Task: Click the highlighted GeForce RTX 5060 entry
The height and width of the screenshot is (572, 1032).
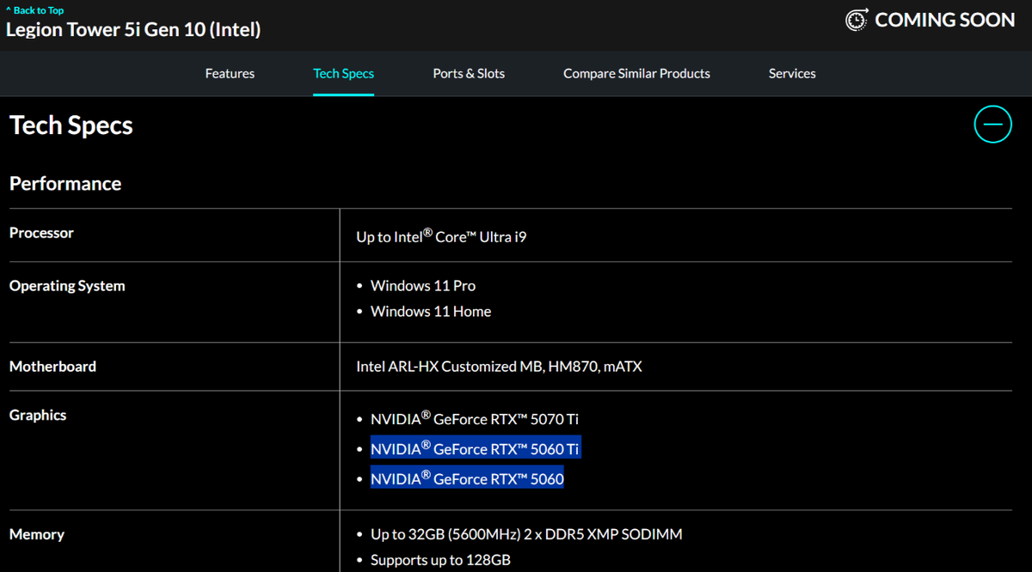Action: pos(467,478)
